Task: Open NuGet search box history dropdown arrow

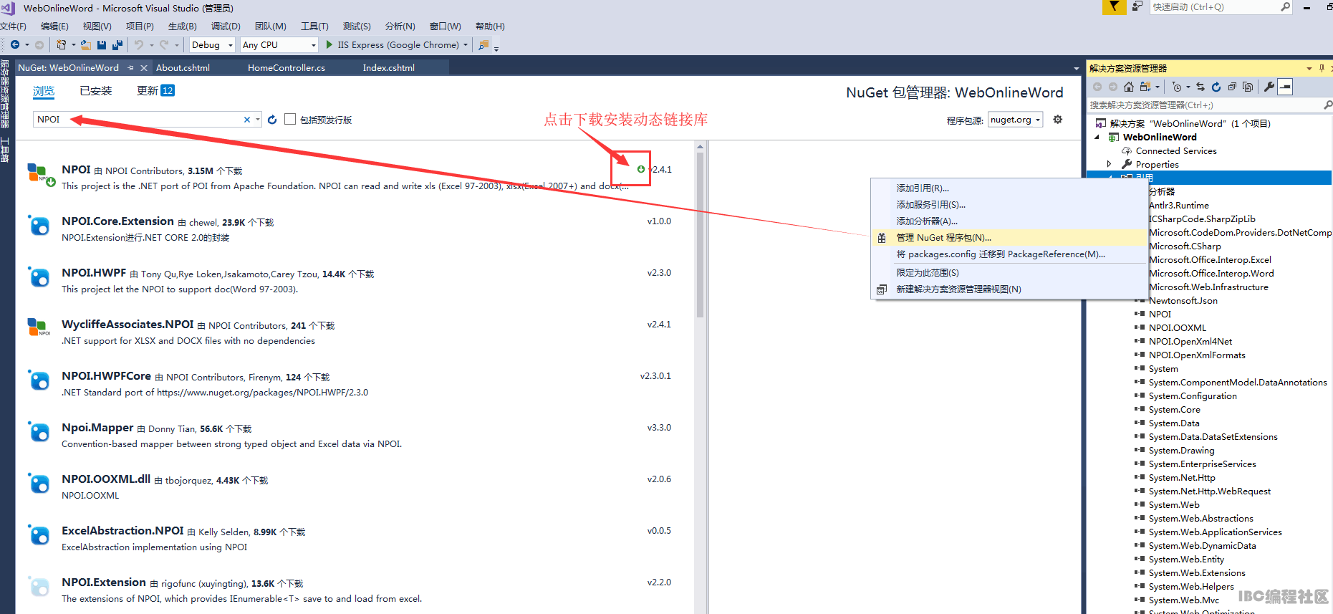Action: [258, 120]
